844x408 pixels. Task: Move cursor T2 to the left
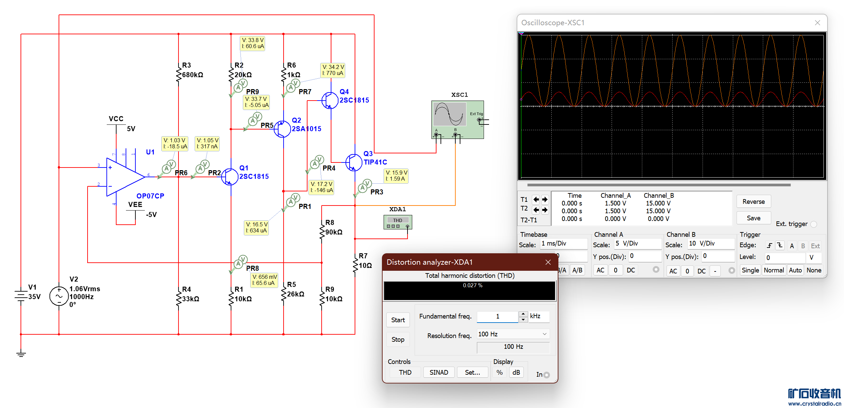(x=536, y=210)
